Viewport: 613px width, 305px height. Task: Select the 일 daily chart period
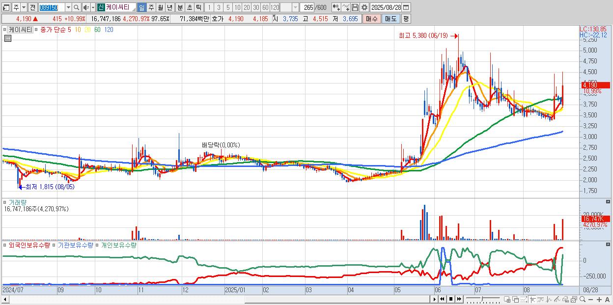click(x=142, y=7)
